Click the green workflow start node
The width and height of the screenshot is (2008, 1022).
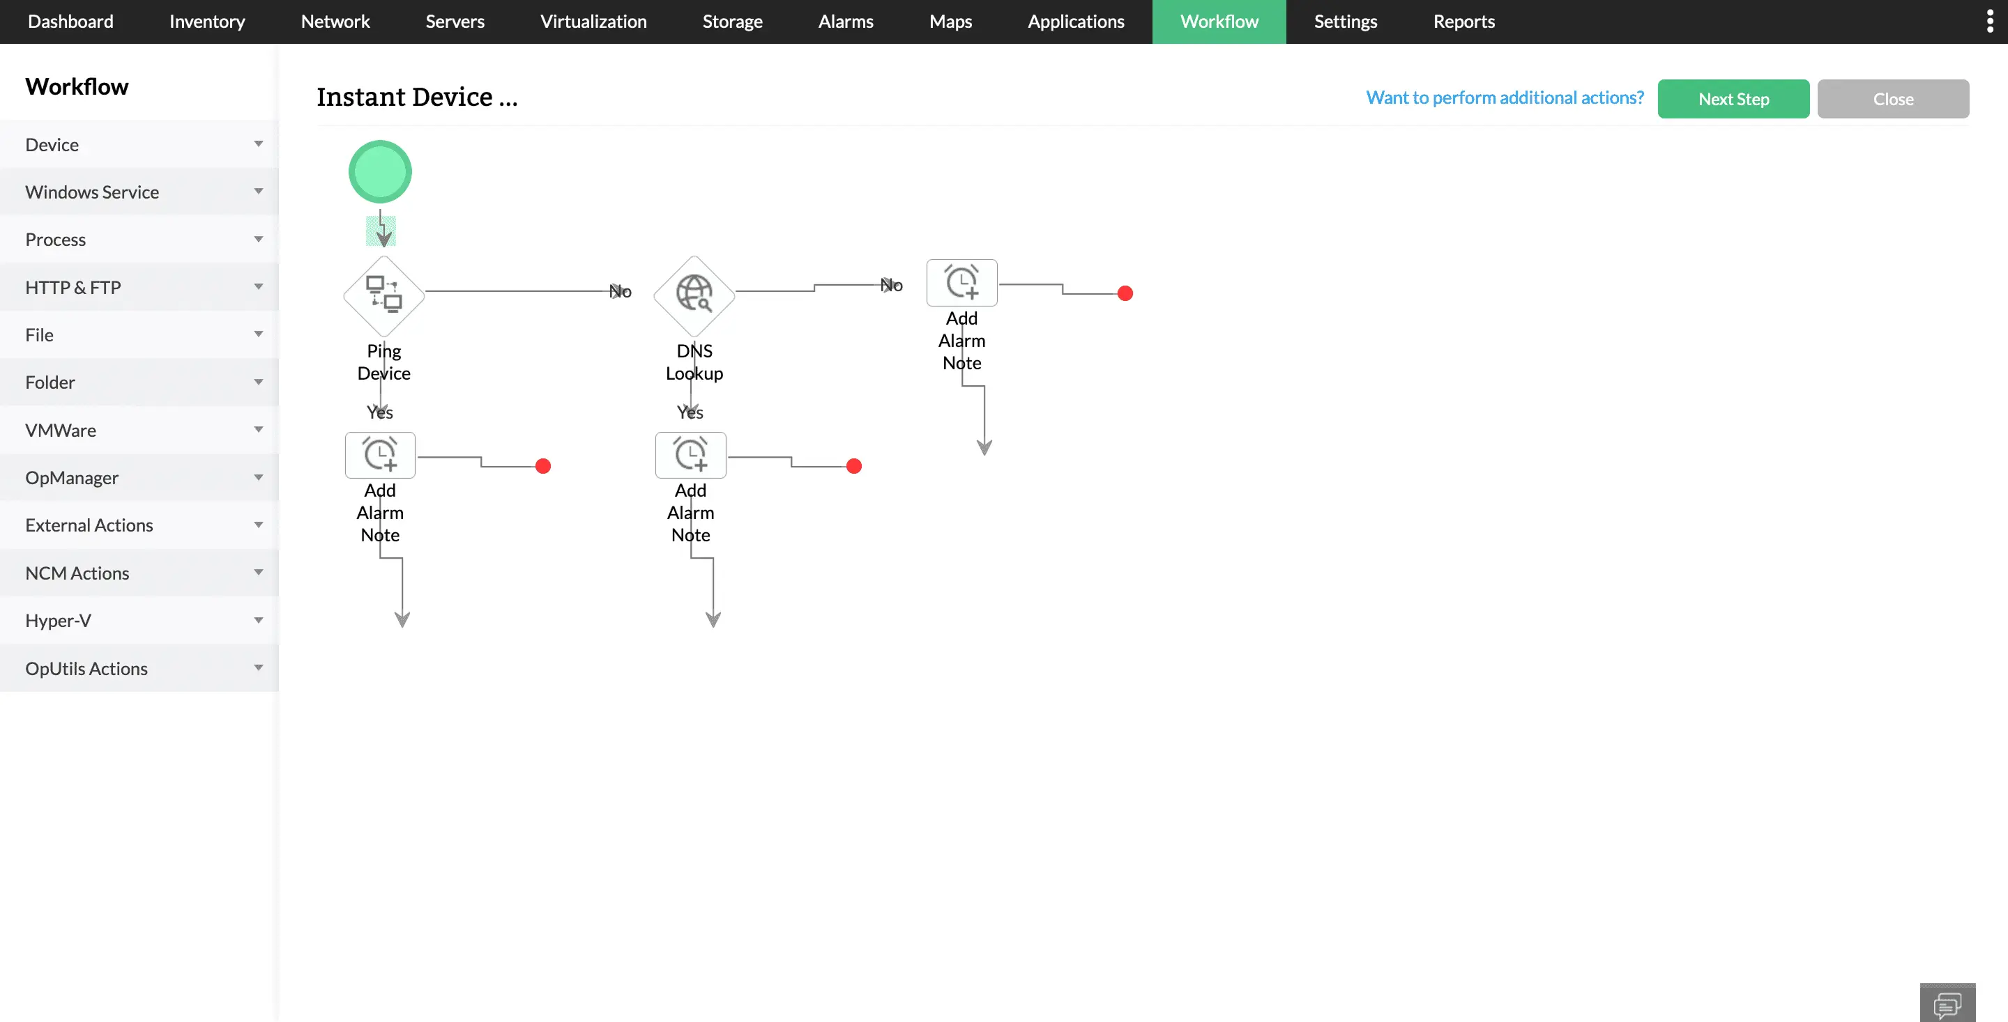pos(379,171)
